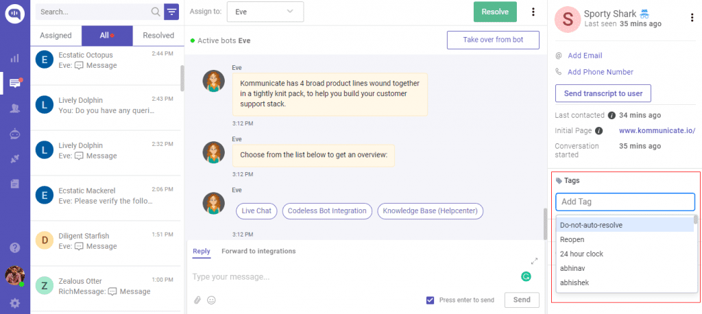
Task: Expand the reply editor arrows icon
Action: click(534, 261)
